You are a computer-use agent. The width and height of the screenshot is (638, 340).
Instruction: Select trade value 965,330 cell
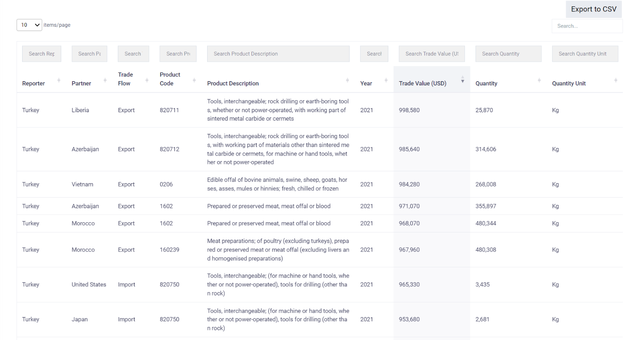tap(409, 285)
